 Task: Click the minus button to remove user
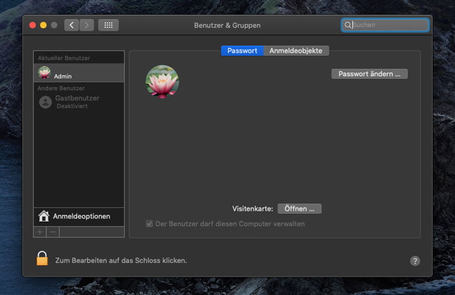[x=53, y=232]
